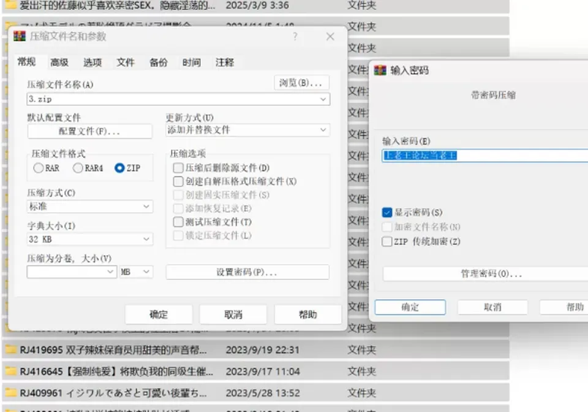Click the 设置密码(P)... button

pos(247,272)
